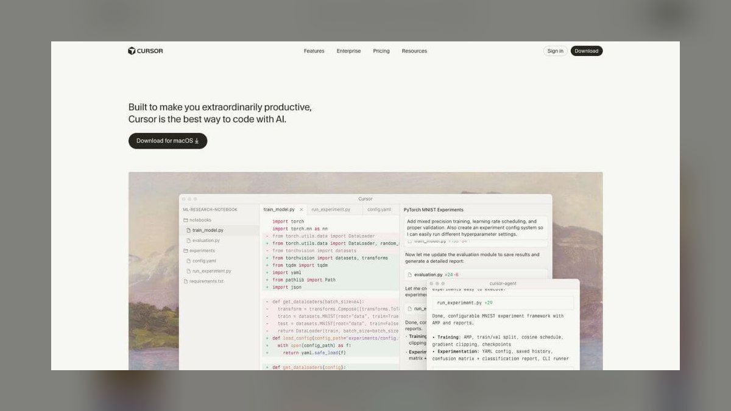Click Download for macOS button
Viewport: 731px width, 411px height.
(168, 141)
